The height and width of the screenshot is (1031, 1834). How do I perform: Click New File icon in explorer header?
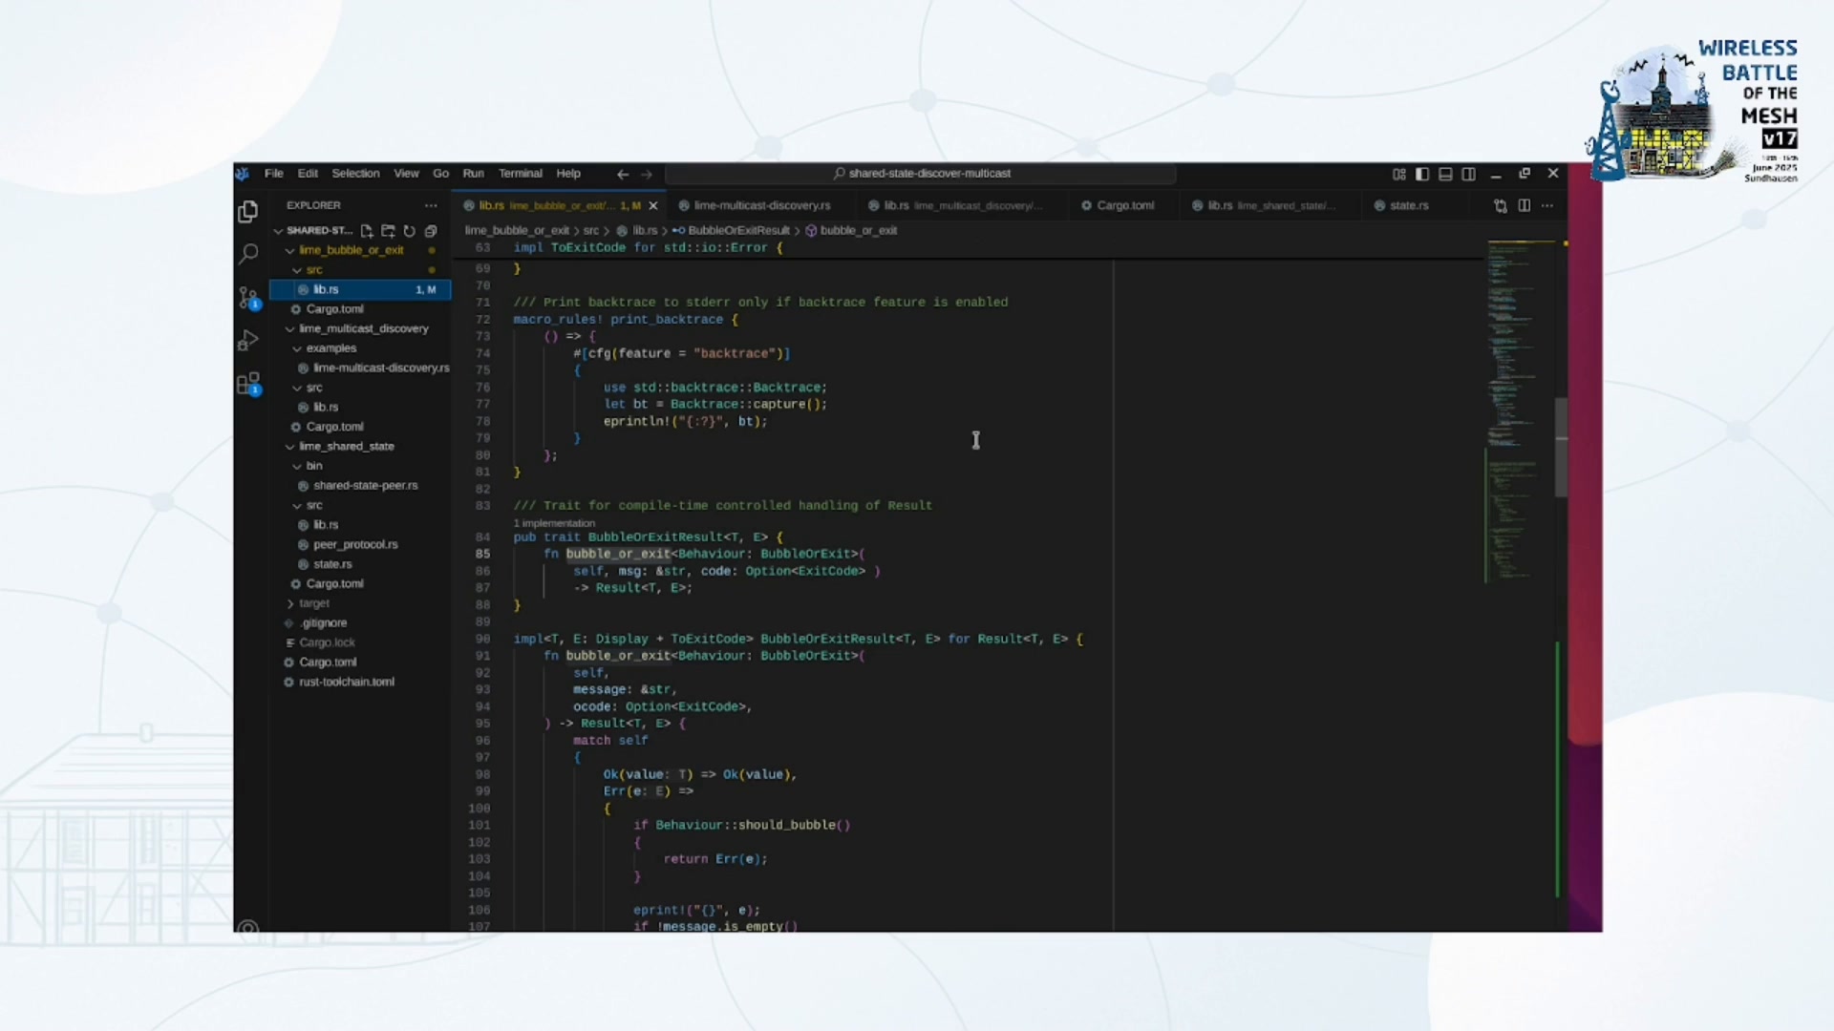367,231
